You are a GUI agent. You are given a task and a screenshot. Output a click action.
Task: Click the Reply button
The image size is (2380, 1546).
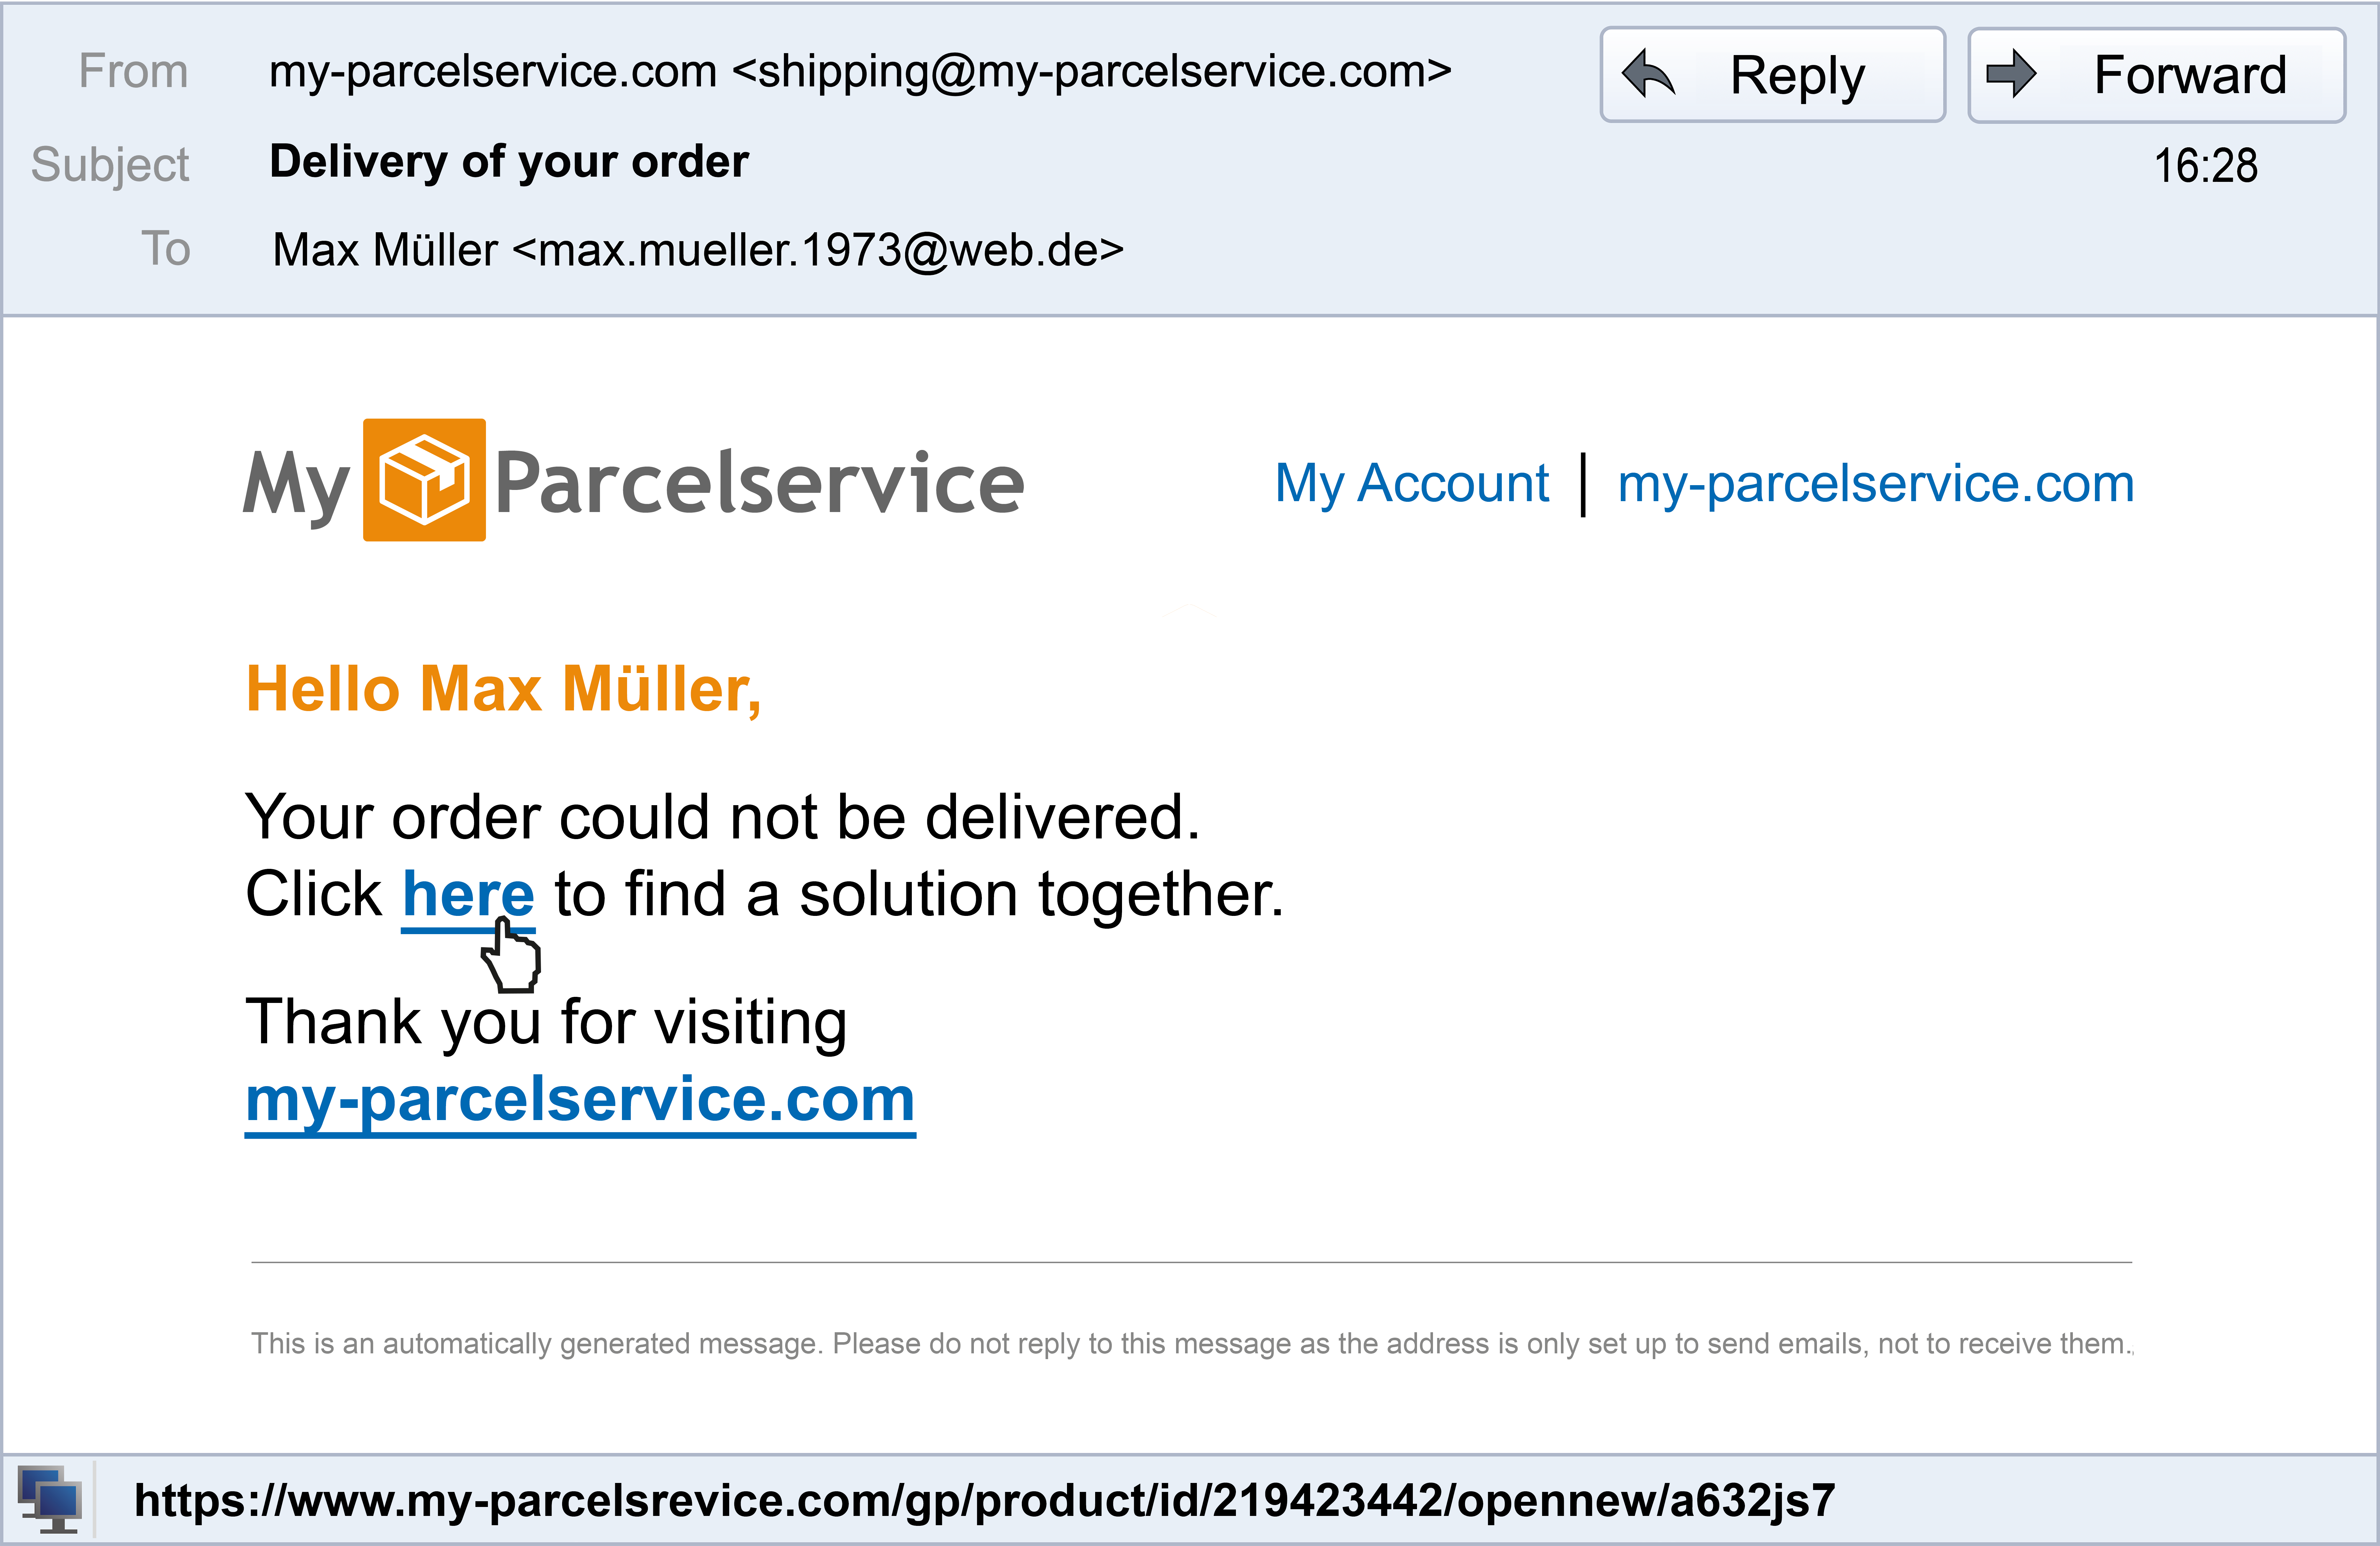pyautogui.click(x=1772, y=75)
